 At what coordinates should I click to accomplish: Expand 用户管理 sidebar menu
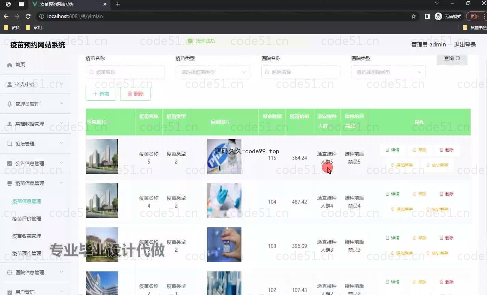tap(36, 292)
